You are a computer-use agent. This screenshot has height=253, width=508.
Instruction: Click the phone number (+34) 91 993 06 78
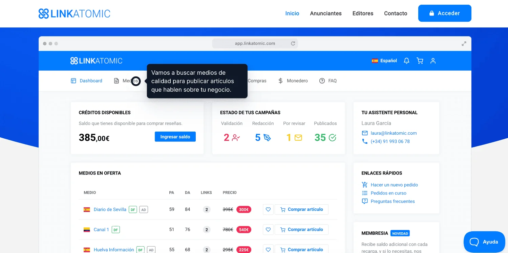click(390, 141)
